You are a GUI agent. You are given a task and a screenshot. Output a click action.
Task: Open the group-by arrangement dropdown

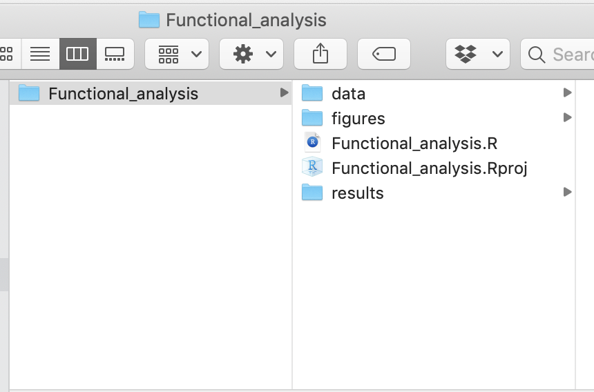tap(177, 54)
